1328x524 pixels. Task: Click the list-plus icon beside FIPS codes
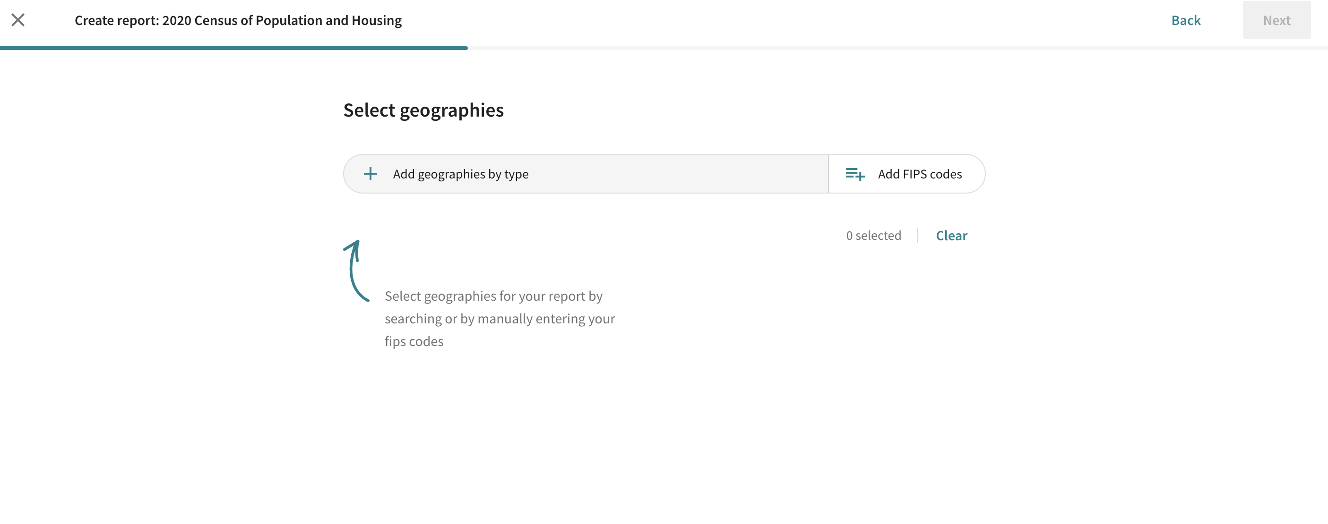point(855,174)
